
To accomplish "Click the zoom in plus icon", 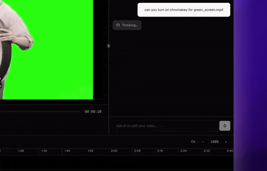I will (x=226, y=142).
